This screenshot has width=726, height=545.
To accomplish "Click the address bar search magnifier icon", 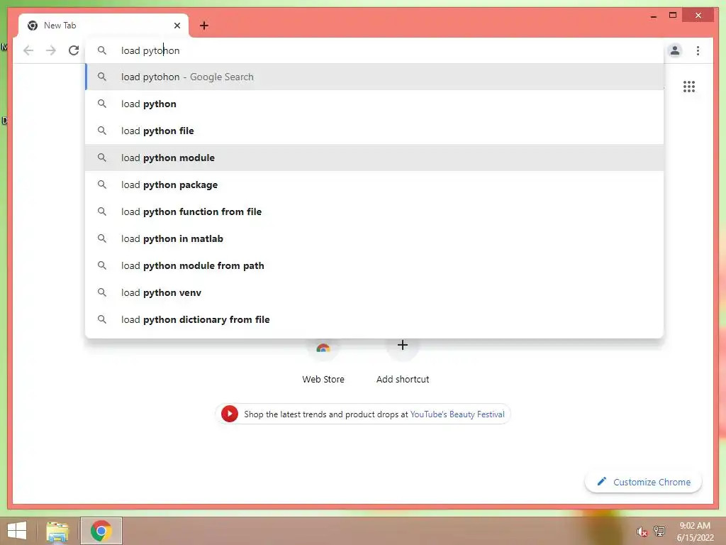I will point(102,50).
